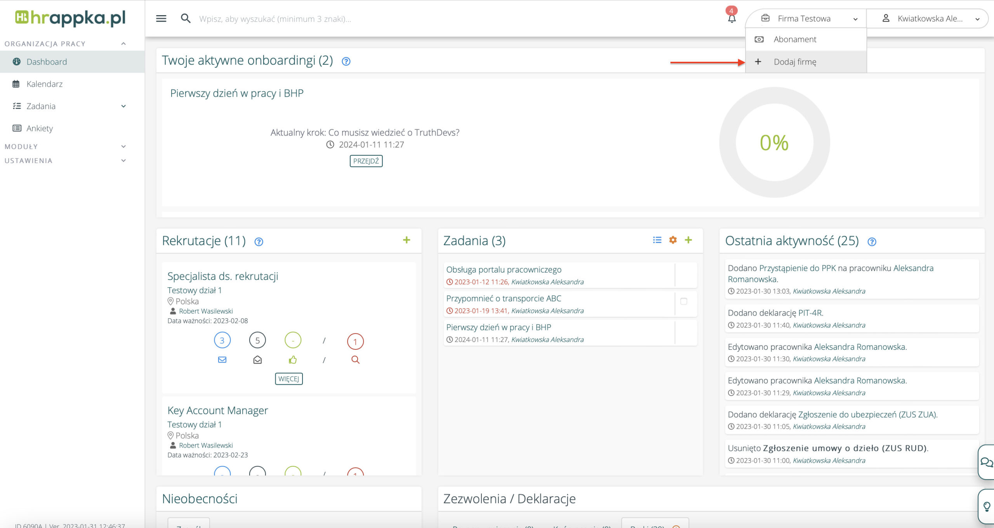Viewport: 994px width, 528px height.
Task: Add new recruitment with green plus
Action: (x=407, y=240)
